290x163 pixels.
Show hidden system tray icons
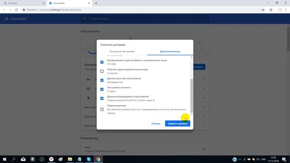pyautogui.click(x=240, y=159)
